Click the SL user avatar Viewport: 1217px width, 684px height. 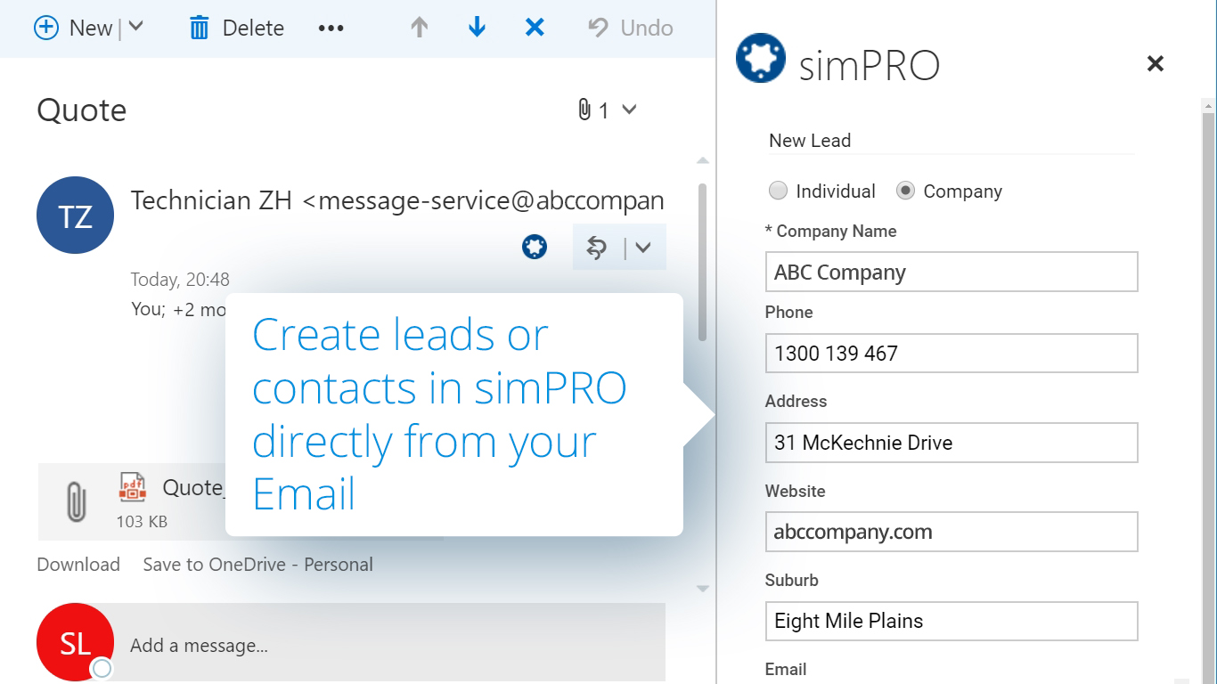(75, 642)
